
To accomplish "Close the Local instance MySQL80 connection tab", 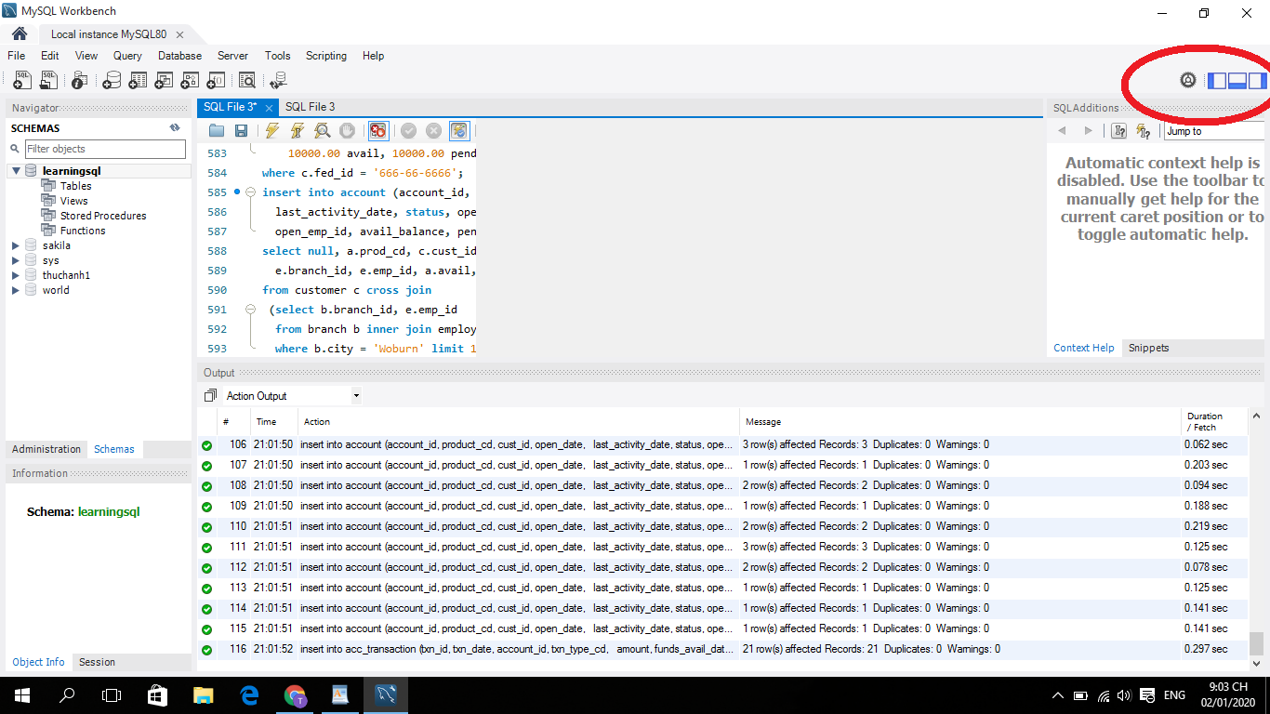I will pyautogui.click(x=179, y=34).
